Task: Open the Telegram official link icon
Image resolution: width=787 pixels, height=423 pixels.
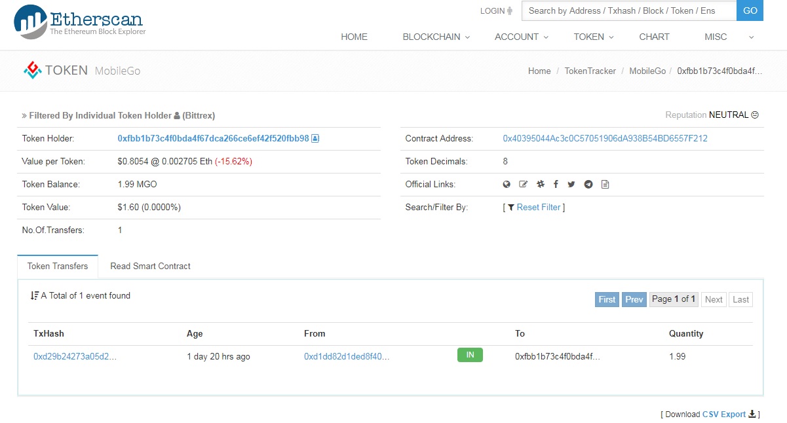Action: point(588,185)
